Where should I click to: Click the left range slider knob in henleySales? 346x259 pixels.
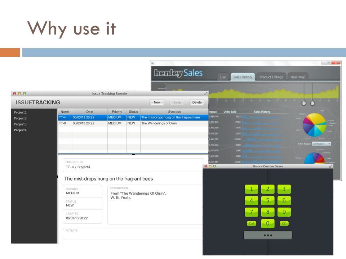[304, 103]
